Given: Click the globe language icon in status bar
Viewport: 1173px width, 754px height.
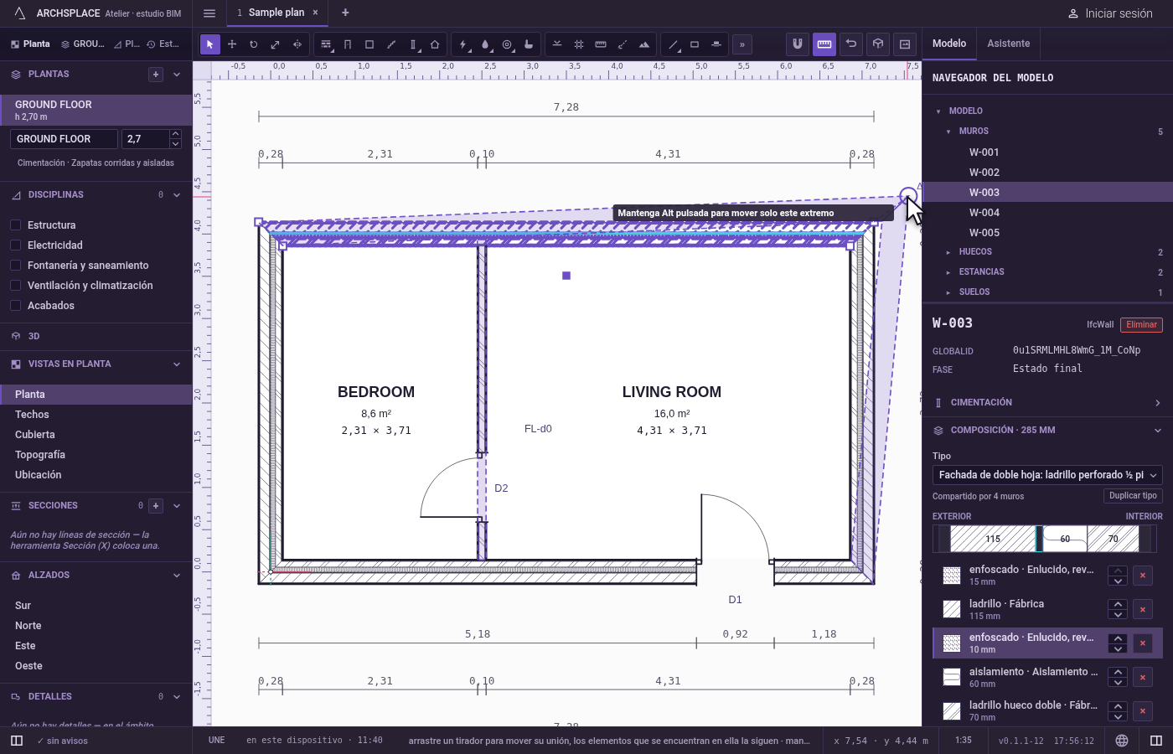Looking at the screenshot, I should pos(1122,741).
